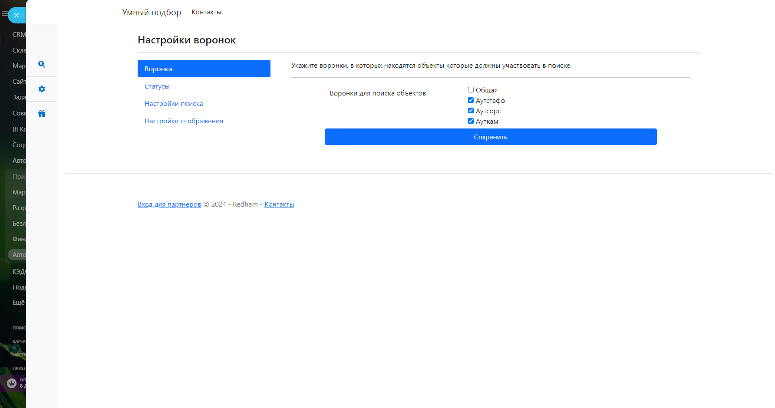
Task: Open Контакты in the top navigation
Action: (207, 12)
